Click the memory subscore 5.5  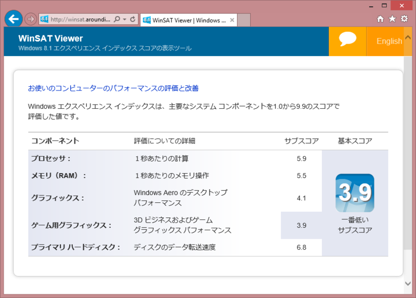[302, 176]
